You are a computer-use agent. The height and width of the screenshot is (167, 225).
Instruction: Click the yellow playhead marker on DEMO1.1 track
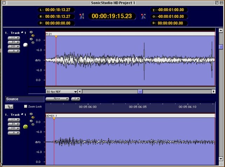tap(54, 119)
